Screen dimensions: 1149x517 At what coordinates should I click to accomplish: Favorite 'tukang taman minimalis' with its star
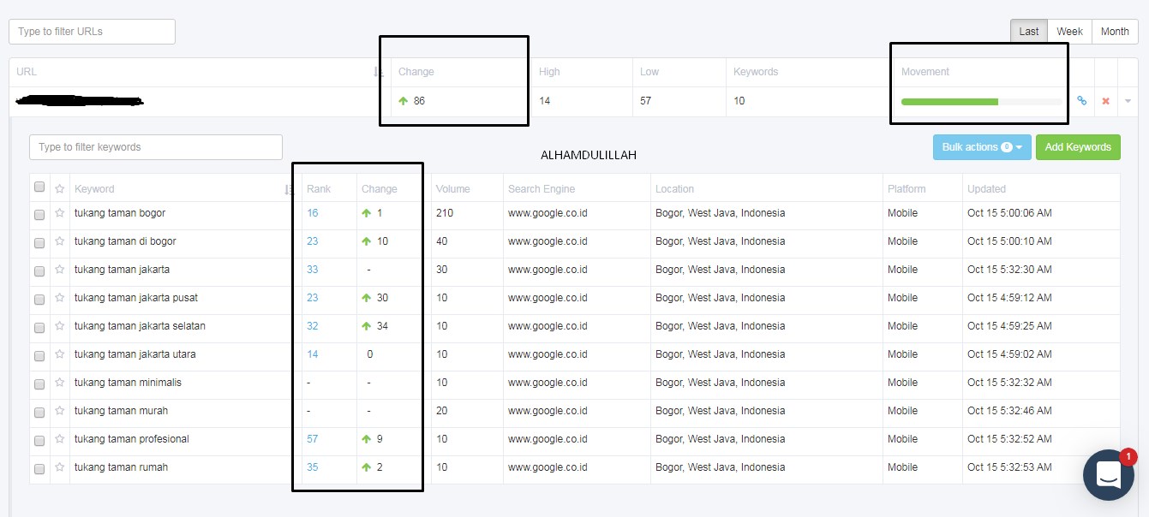[x=60, y=383]
